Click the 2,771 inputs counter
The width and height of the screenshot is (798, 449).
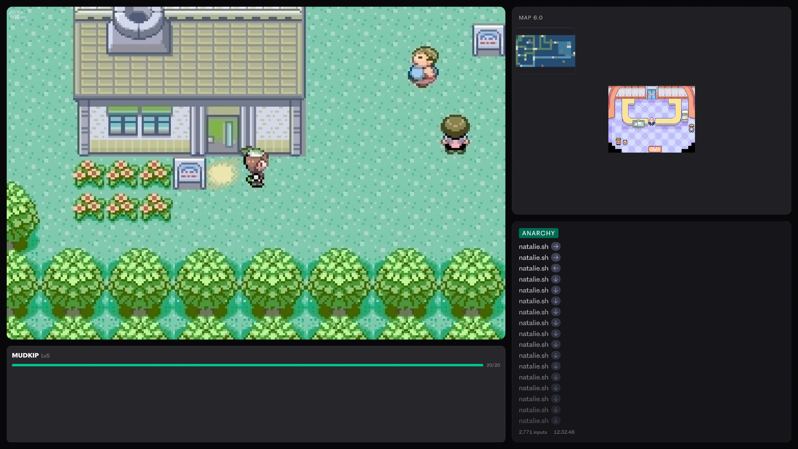coord(533,432)
